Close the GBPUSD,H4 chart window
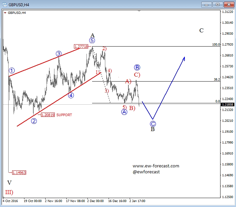Screen dimensions: 236x207 click(x=229, y=5)
